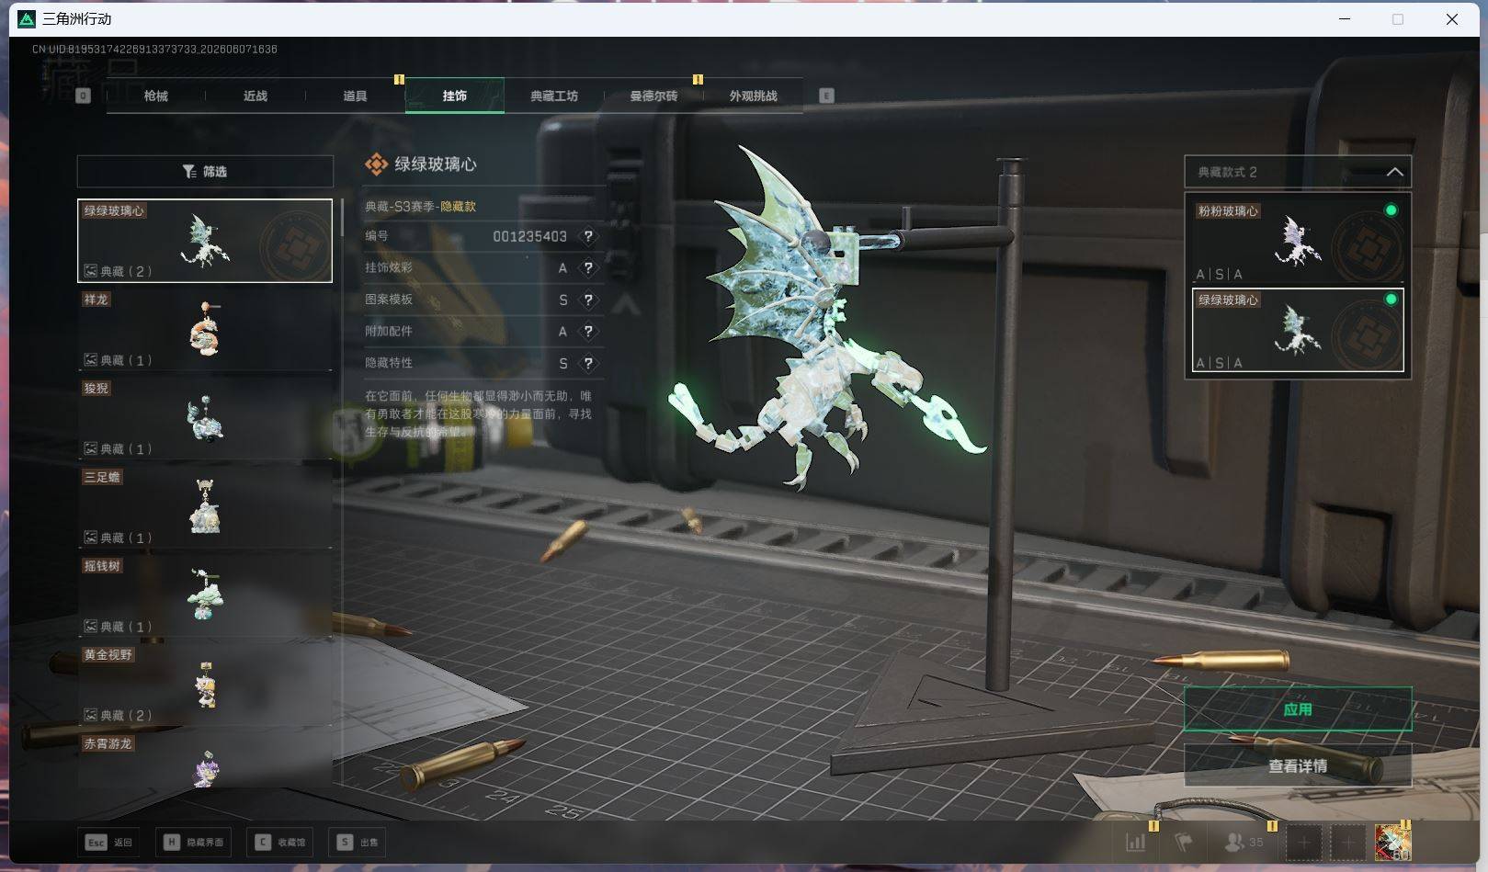This screenshot has width=1488, height=872.
Task: Click the H 隐藏界面 button
Action: 193,842
